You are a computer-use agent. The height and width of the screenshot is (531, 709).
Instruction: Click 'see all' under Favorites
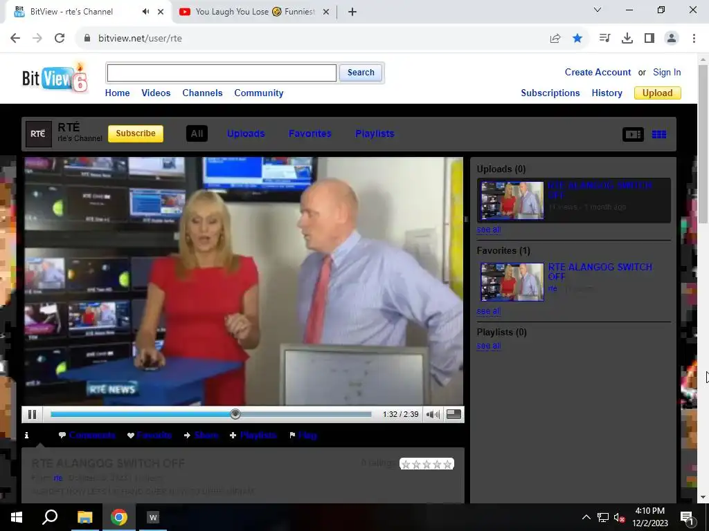pyautogui.click(x=489, y=312)
